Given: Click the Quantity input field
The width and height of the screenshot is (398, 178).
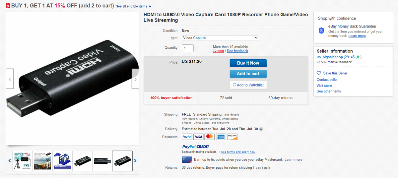Looking at the screenshot, I should click(188, 48).
